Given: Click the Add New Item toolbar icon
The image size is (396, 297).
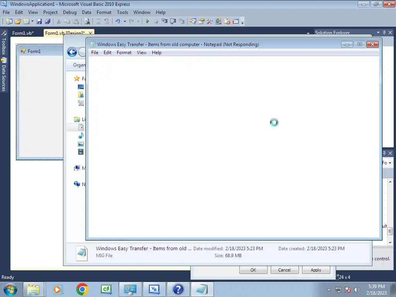Looking at the screenshot, I should (x=26, y=22).
